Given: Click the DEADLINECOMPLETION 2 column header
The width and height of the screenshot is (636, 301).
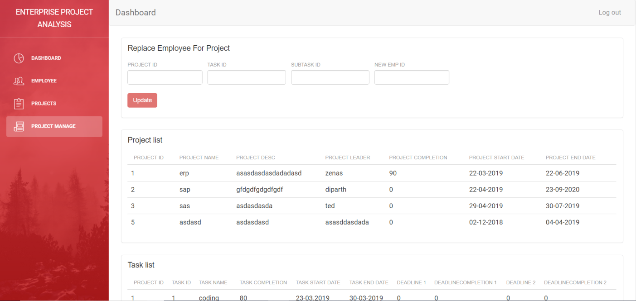Looking at the screenshot, I should point(575,282).
